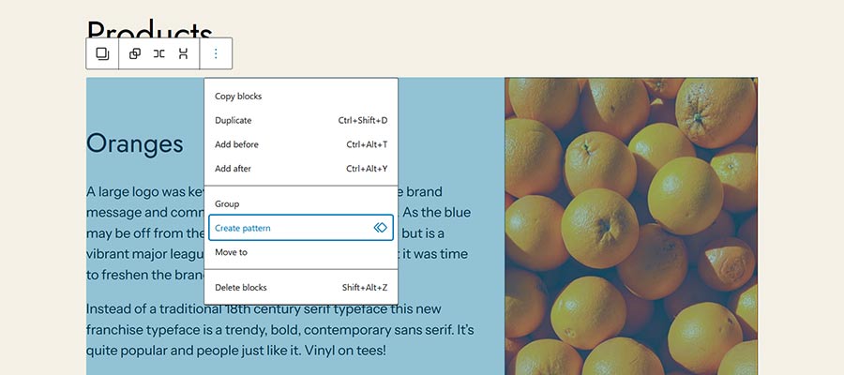Arrange blocks with the Row icon
The image size is (844, 375).
tap(158, 53)
